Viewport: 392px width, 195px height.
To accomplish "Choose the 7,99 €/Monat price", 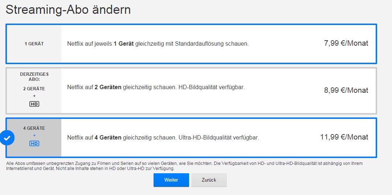I will pos(346,43).
